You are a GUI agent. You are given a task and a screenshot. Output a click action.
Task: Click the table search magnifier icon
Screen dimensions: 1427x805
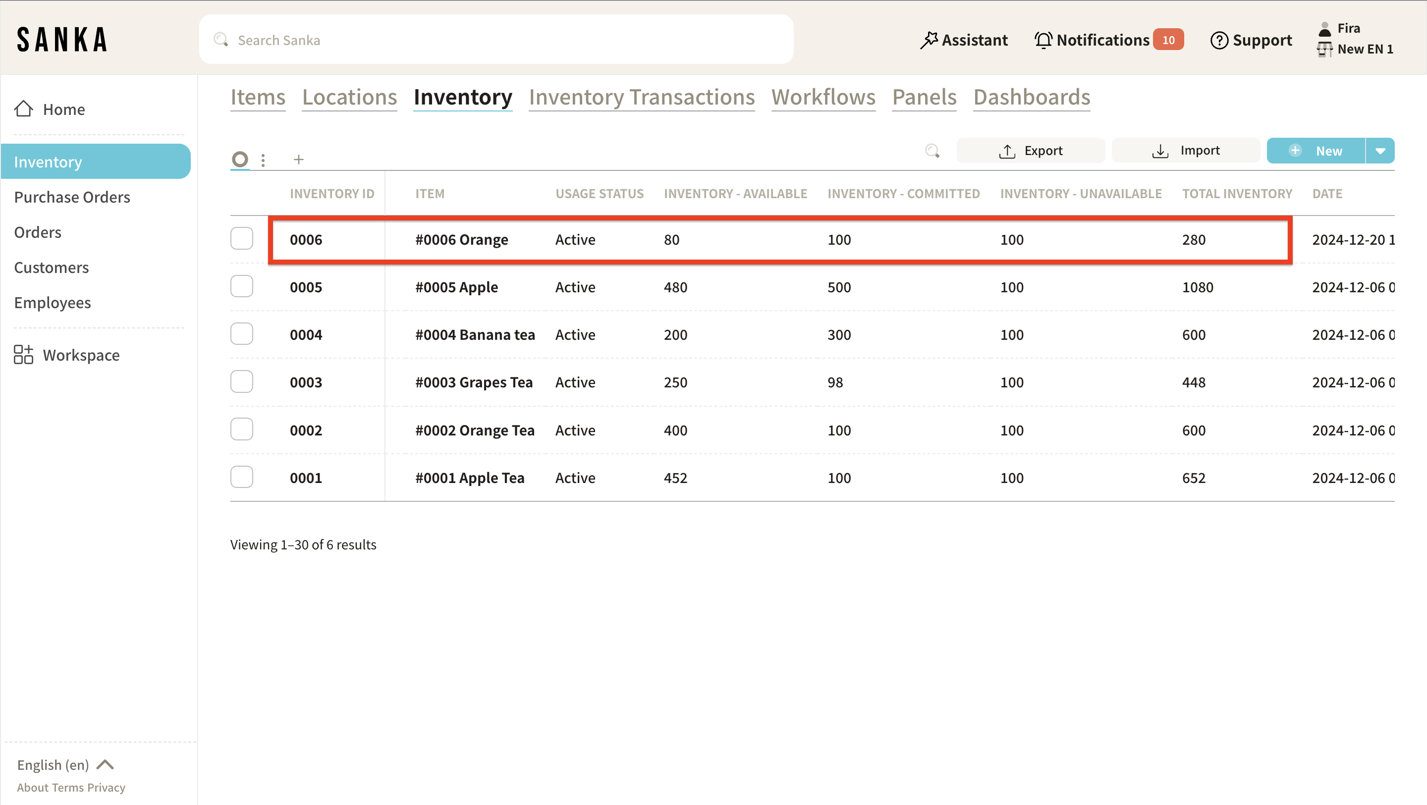933,151
